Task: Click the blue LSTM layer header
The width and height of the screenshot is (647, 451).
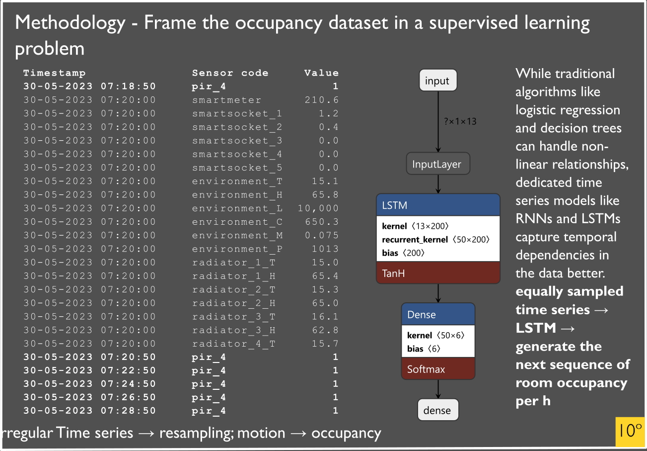Action: [x=437, y=205]
